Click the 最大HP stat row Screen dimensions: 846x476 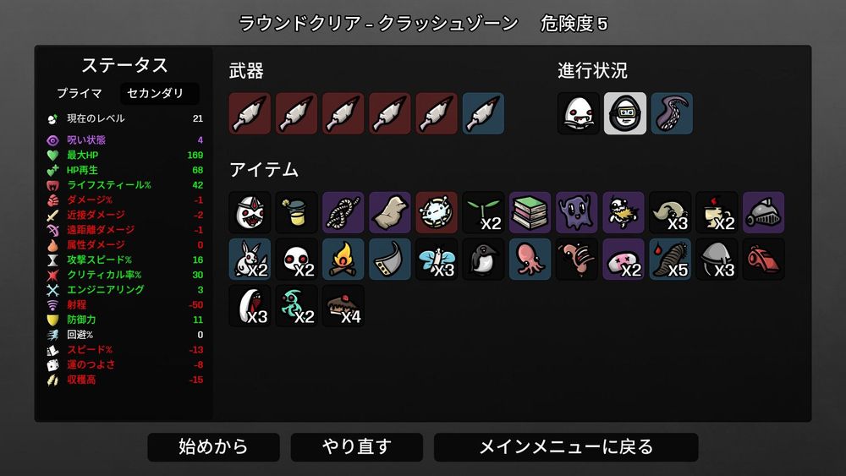click(x=124, y=156)
